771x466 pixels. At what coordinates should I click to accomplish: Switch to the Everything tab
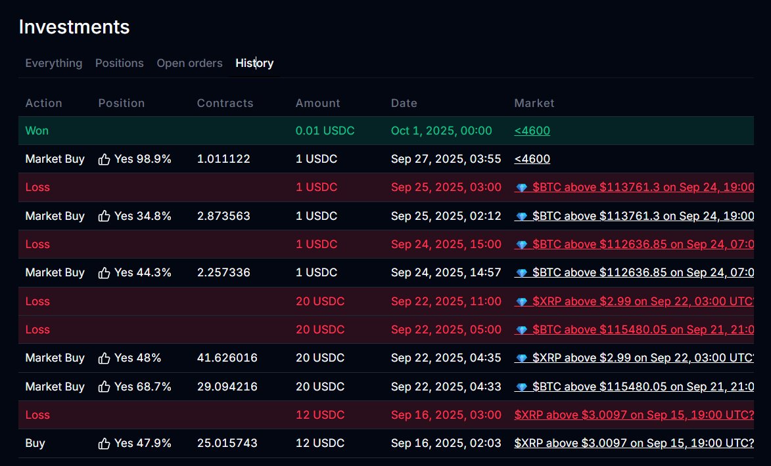point(54,64)
